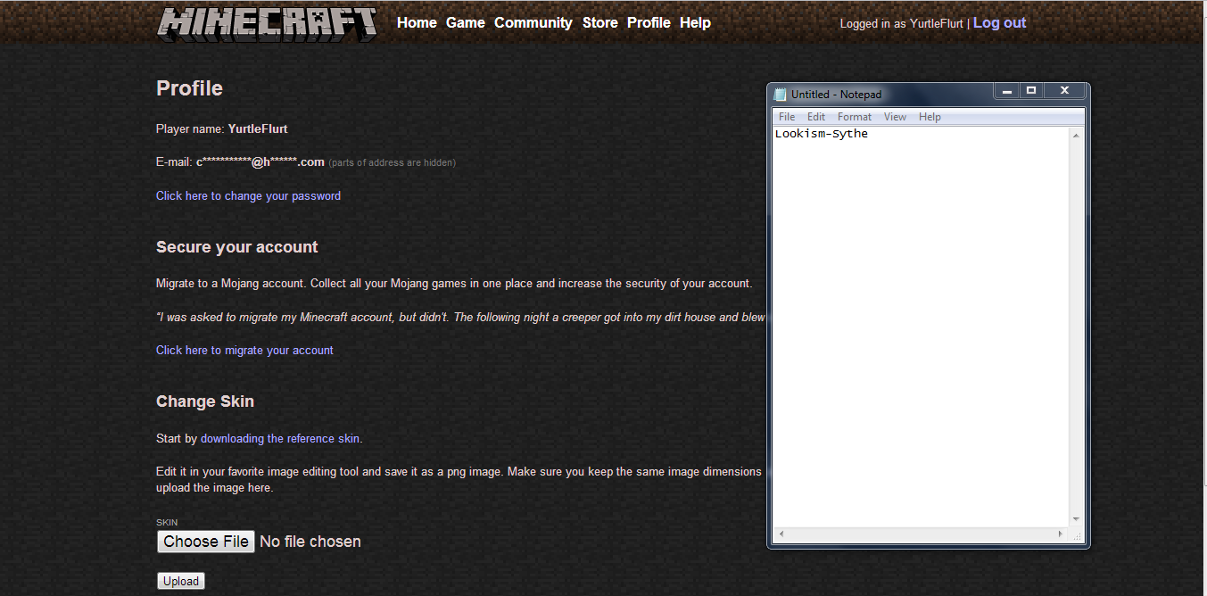Viewport: 1207px width, 596px height.
Task: Open Notepad's File menu
Action: (x=787, y=117)
